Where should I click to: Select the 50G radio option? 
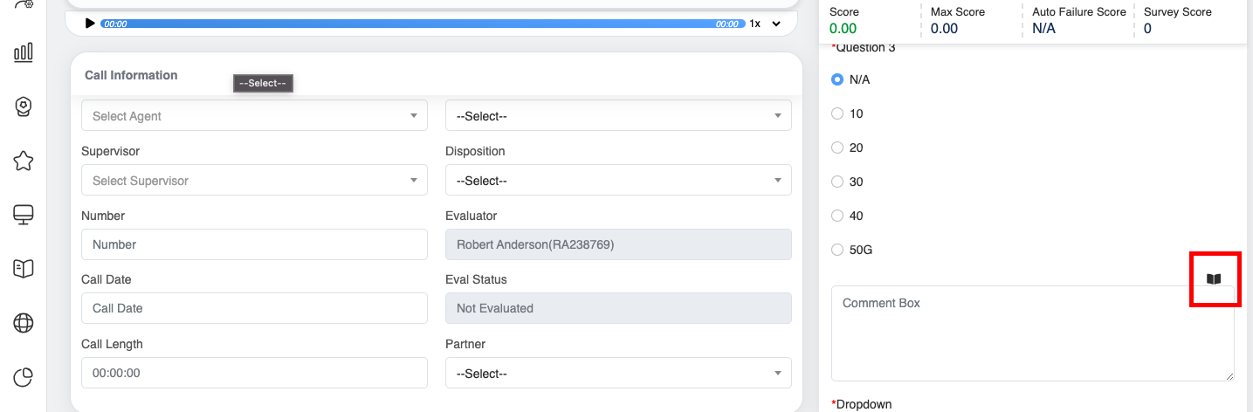click(x=837, y=250)
